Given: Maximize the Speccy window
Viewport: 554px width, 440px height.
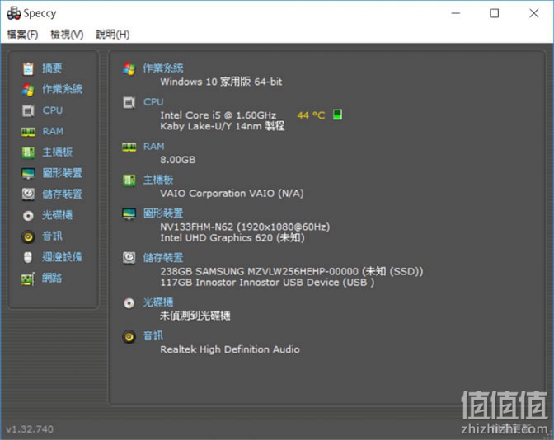Looking at the screenshot, I should tap(495, 13).
